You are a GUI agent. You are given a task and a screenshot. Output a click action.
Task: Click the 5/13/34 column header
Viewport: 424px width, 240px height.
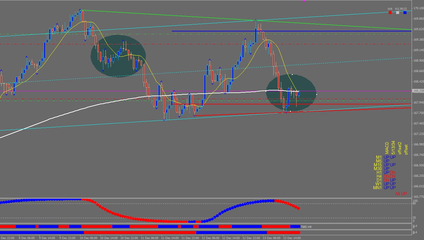pos(393,148)
